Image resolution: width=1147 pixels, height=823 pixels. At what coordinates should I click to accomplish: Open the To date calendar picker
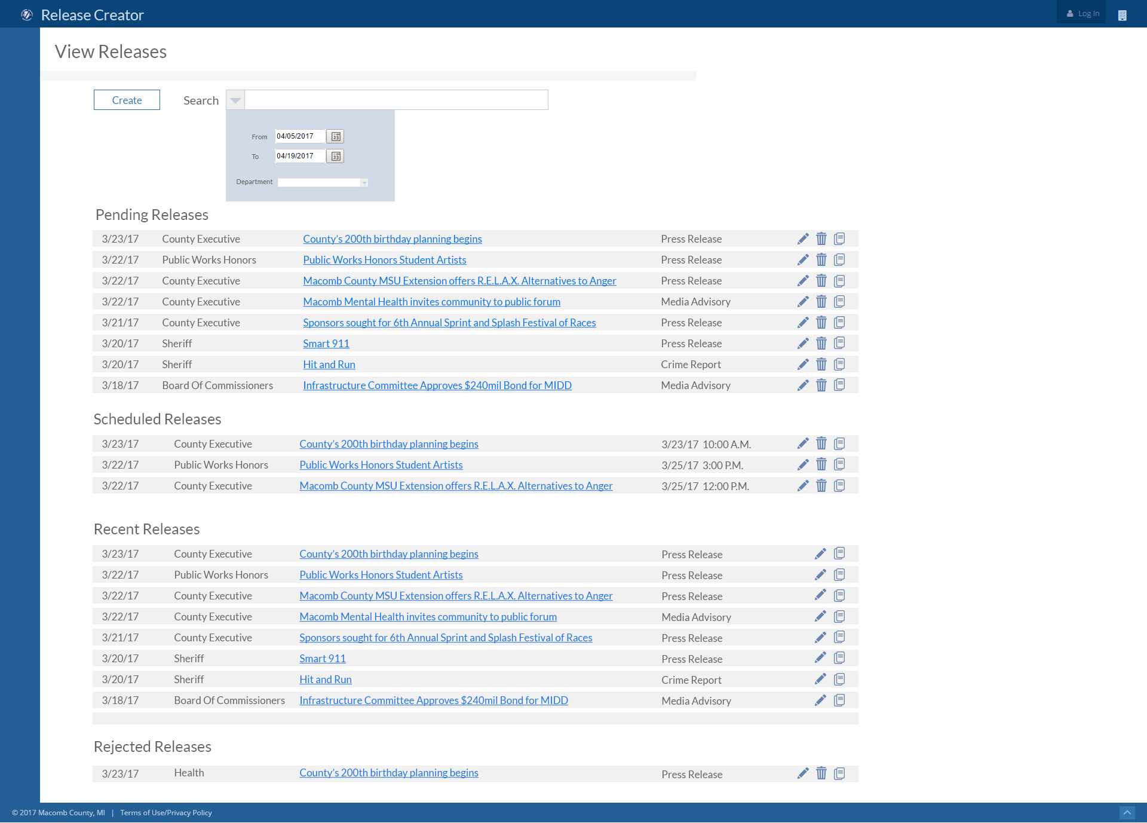[336, 157]
